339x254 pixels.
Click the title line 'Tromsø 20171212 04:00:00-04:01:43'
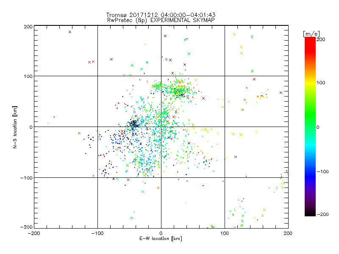161,15
